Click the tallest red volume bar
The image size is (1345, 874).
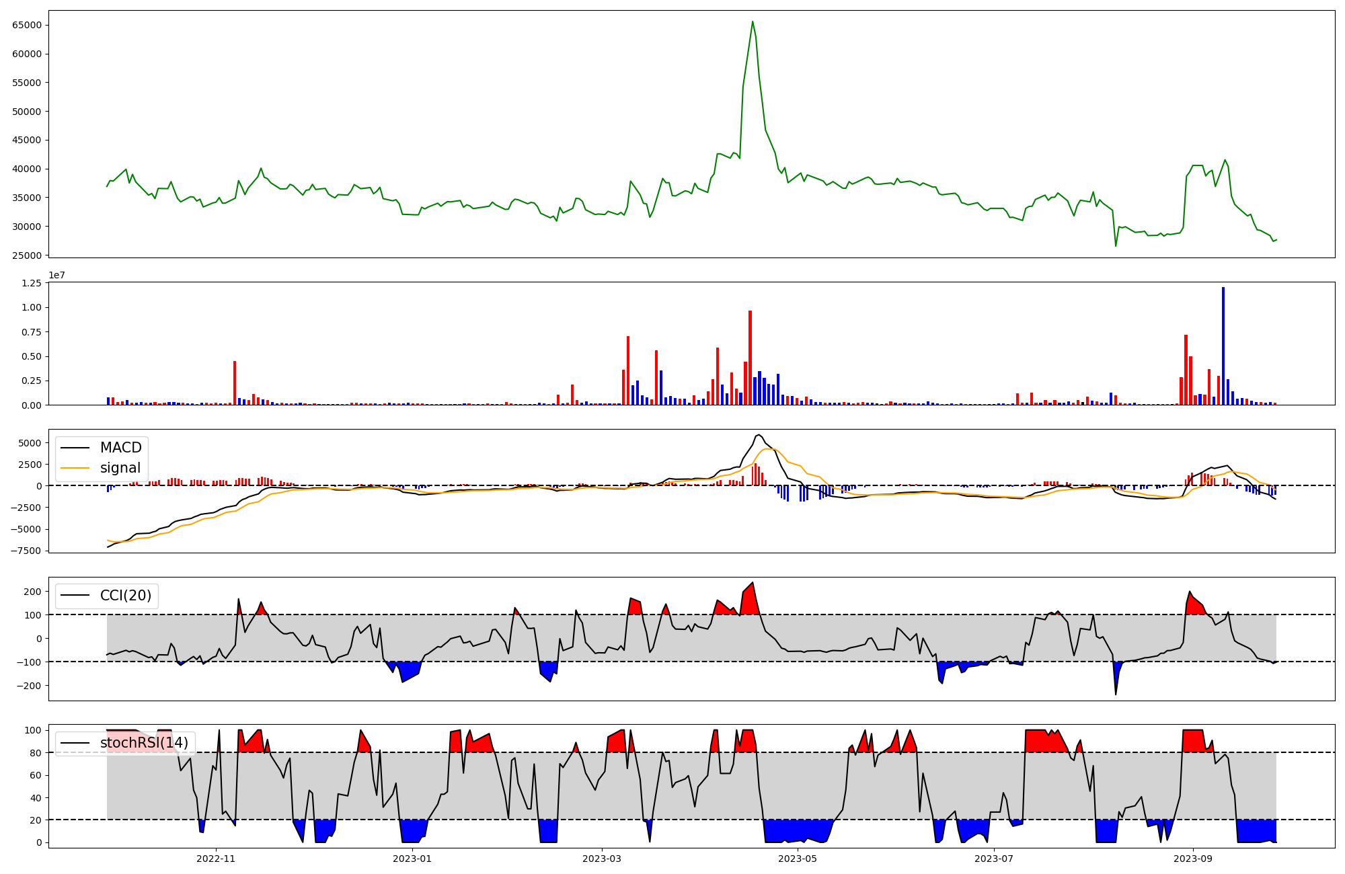[750, 358]
